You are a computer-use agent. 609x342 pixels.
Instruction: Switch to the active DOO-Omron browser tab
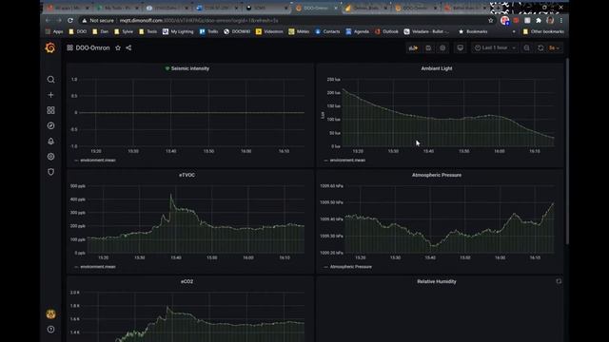[317, 8]
